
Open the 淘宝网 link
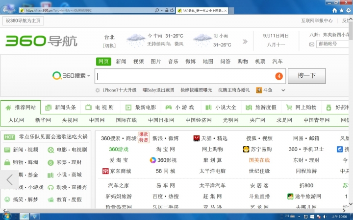tap(166, 149)
